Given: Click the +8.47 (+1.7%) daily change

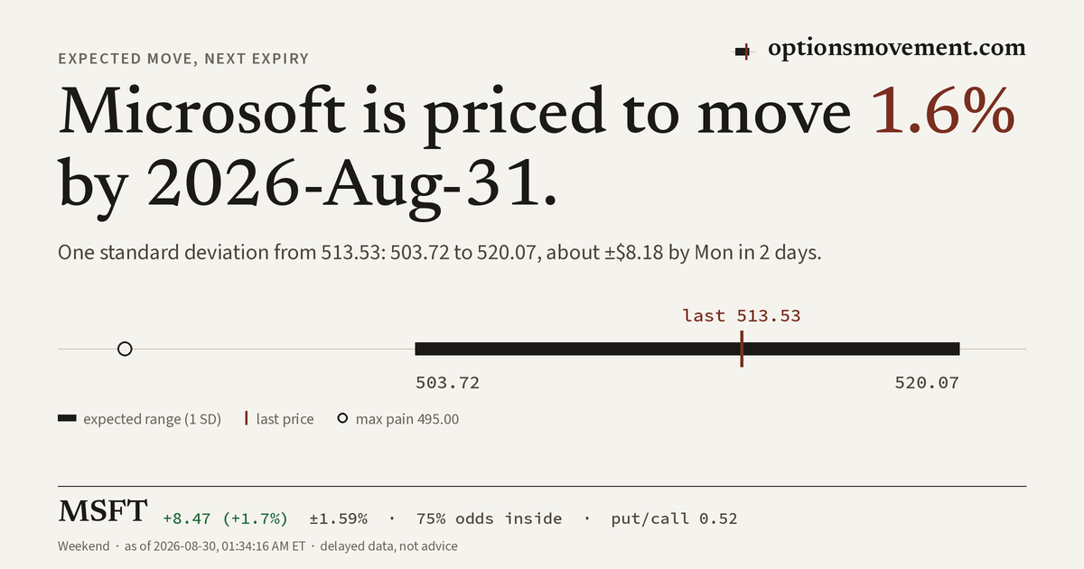Looking at the screenshot, I should tap(225, 518).
